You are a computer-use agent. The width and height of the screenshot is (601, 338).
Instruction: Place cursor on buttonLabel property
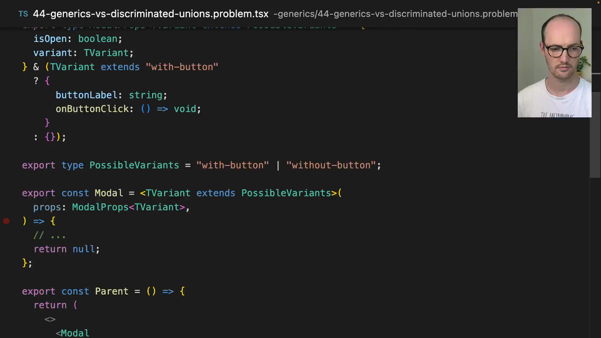(87, 95)
